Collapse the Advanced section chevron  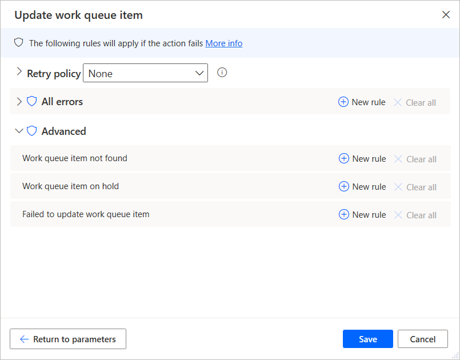pos(19,131)
